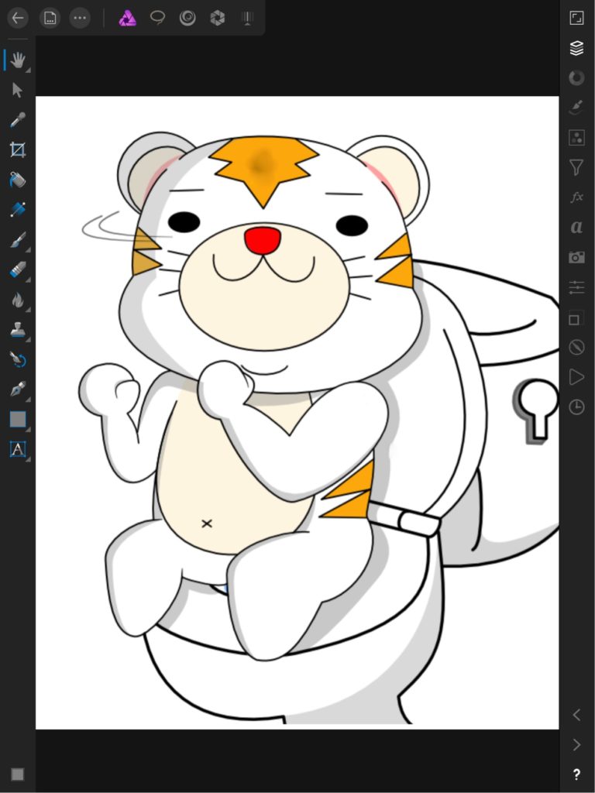Select the Artistic Text tool
The height and width of the screenshot is (793, 595).
click(17, 449)
